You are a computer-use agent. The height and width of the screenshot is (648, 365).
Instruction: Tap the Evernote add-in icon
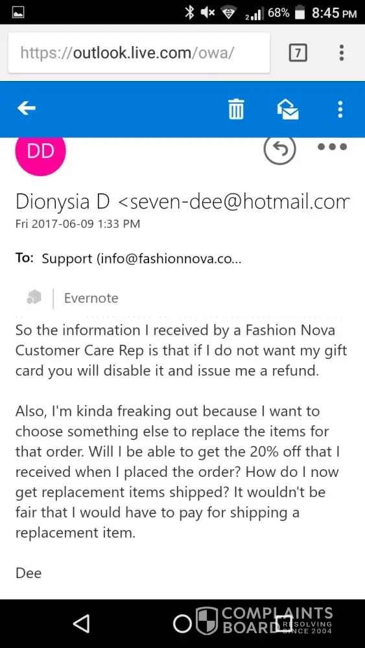(x=34, y=297)
